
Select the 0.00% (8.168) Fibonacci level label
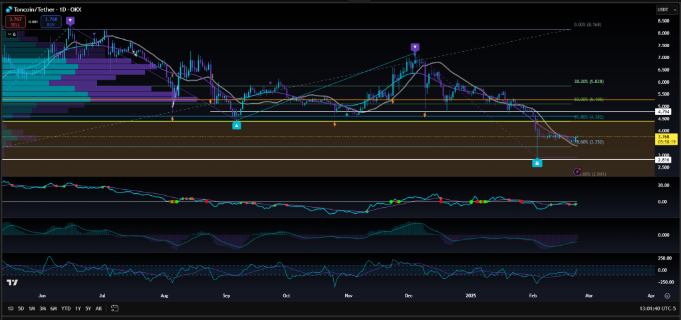[x=589, y=25]
